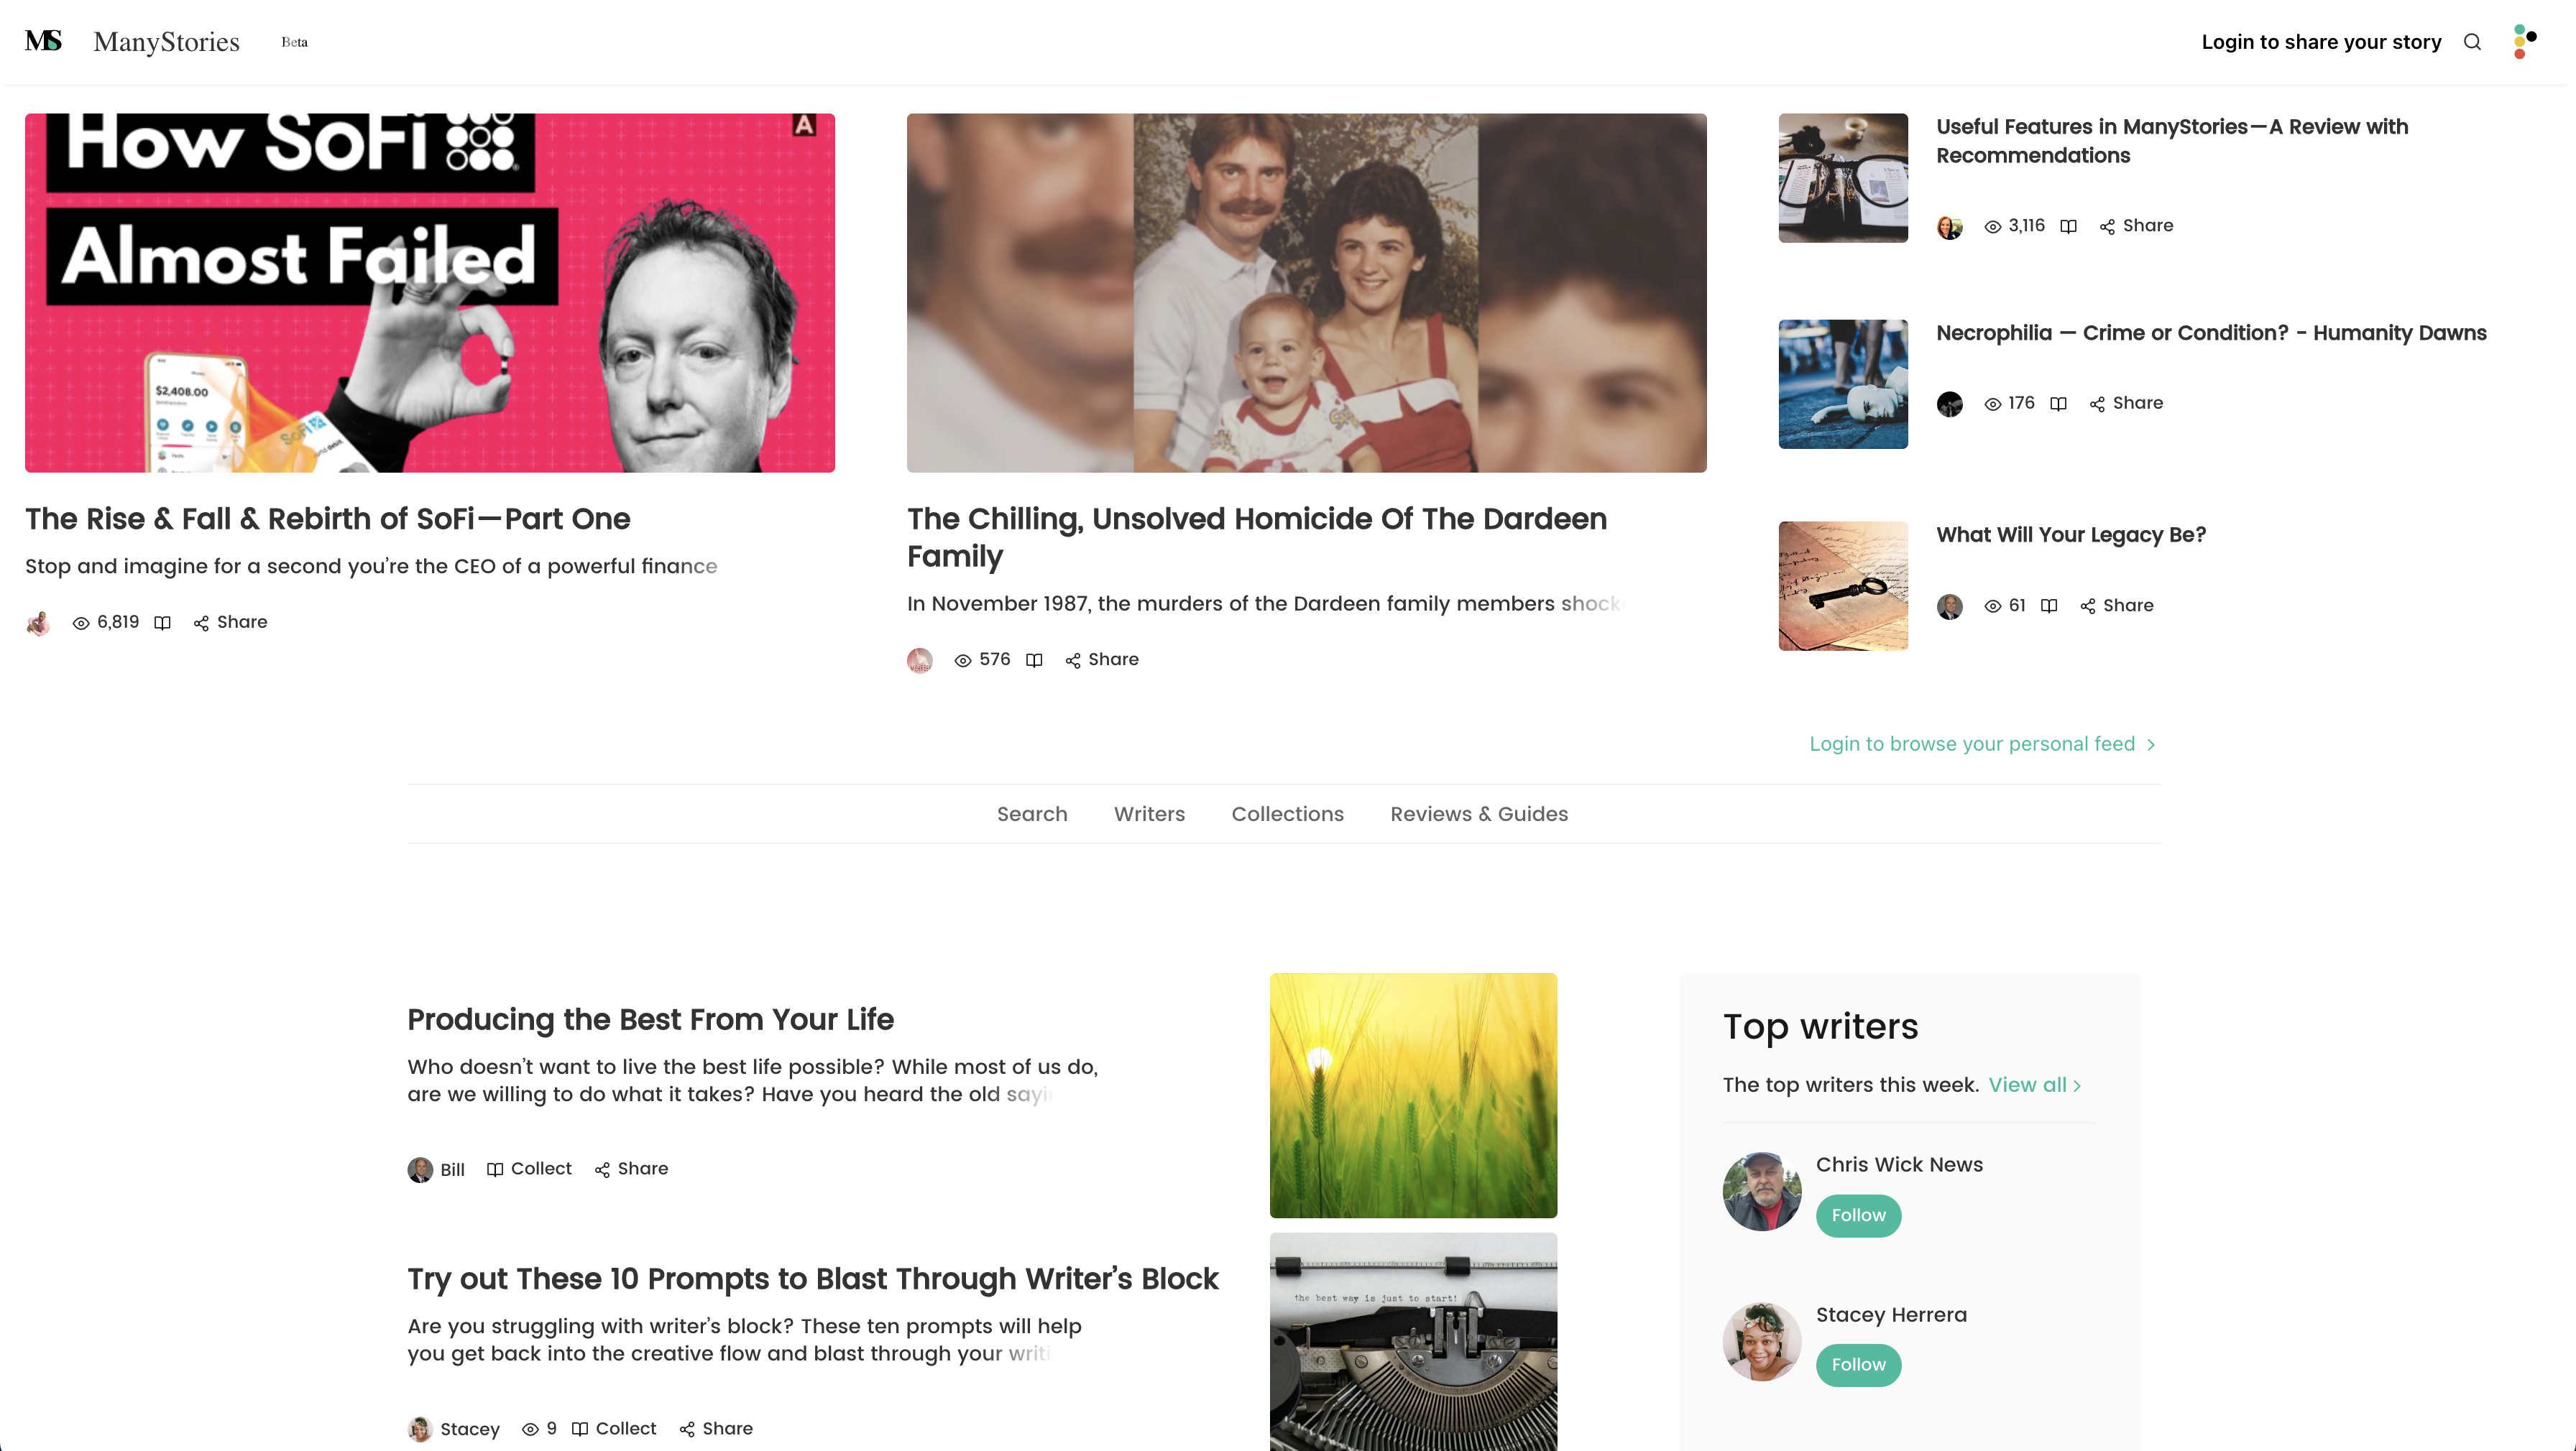Collect the SoFi story via book icon
Viewport: 2576px width, 1451px height.
click(x=162, y=623)
